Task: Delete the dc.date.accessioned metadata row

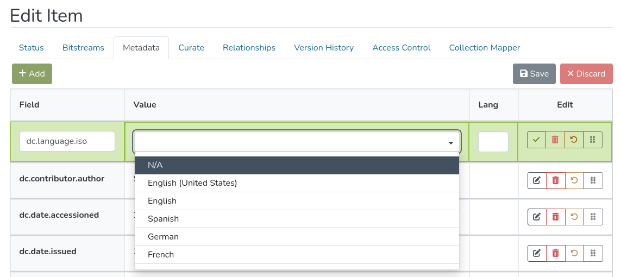Action: click(x=555, y=217)
